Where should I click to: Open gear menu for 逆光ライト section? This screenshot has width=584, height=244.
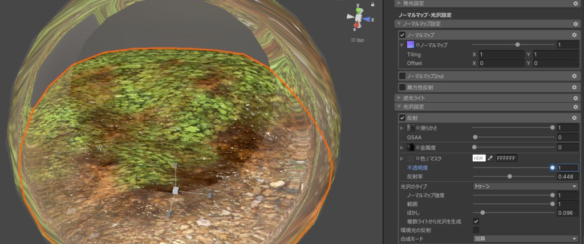[x=575, y=98]
